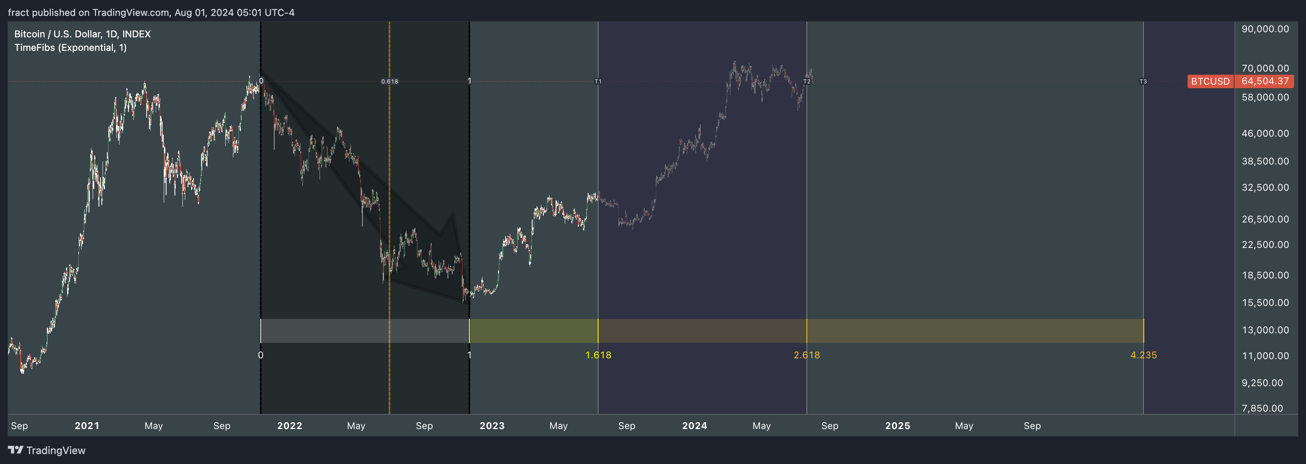Viewport: 1306px width, 464px height.
Task: Click the green 1-to-1.618 fib bar segment
Action: pyautogui.click(x=534, y=331)
